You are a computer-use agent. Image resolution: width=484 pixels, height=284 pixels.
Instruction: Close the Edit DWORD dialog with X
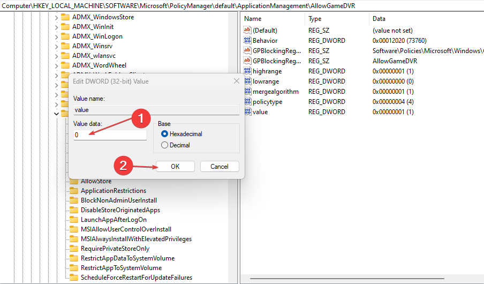pyautogui.click(x=237, y=81)
